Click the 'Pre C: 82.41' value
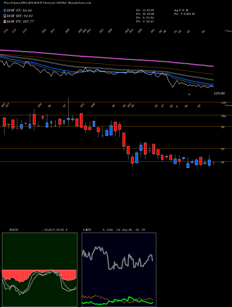Image resolution: width=232 pixels, height=307 pixels. coord(145,21)
